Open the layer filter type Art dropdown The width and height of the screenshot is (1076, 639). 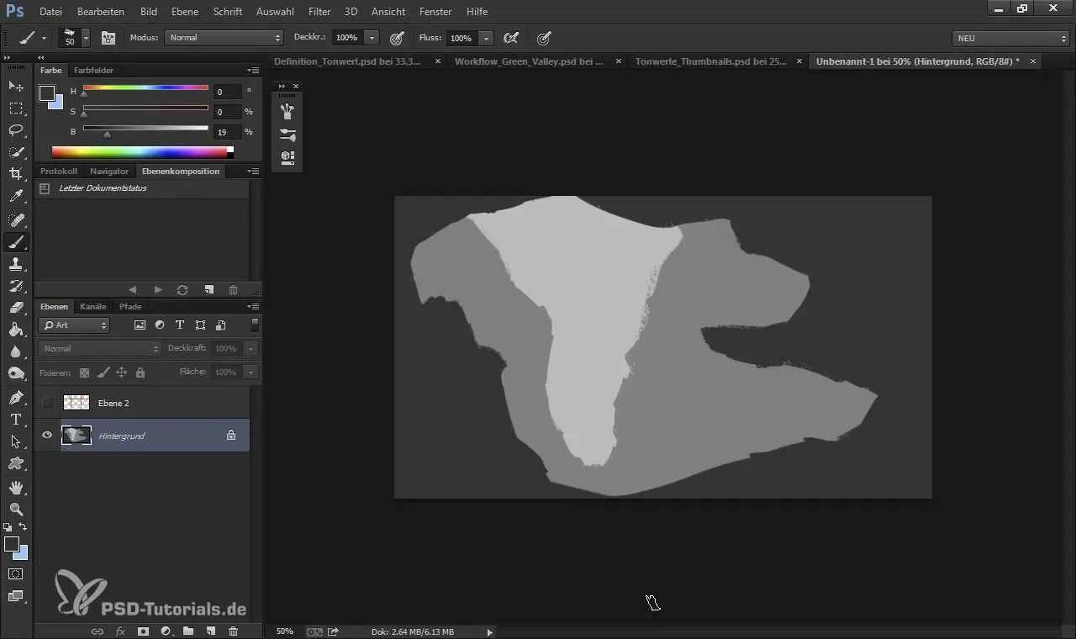coord(74,325)
